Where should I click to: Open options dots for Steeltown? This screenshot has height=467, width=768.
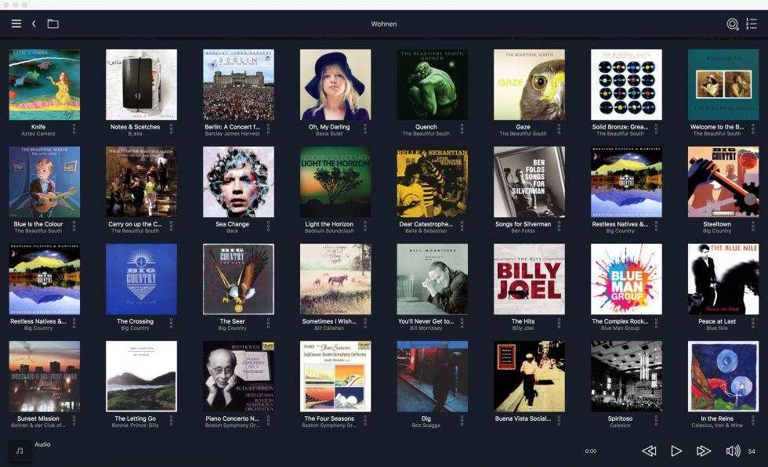753,226
